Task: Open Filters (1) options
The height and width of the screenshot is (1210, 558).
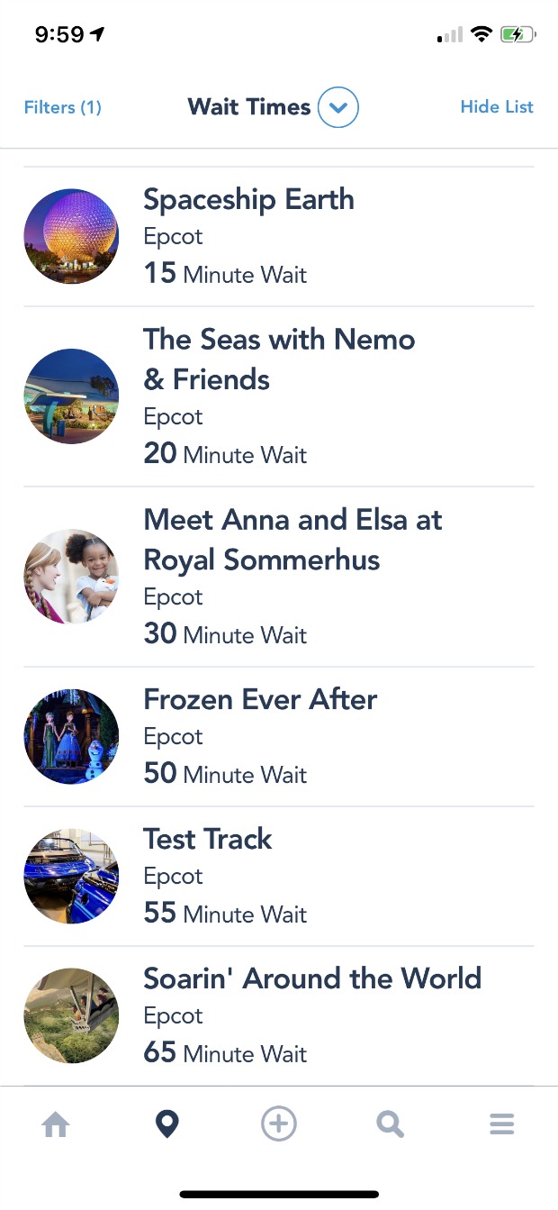Action: (62, 107)
